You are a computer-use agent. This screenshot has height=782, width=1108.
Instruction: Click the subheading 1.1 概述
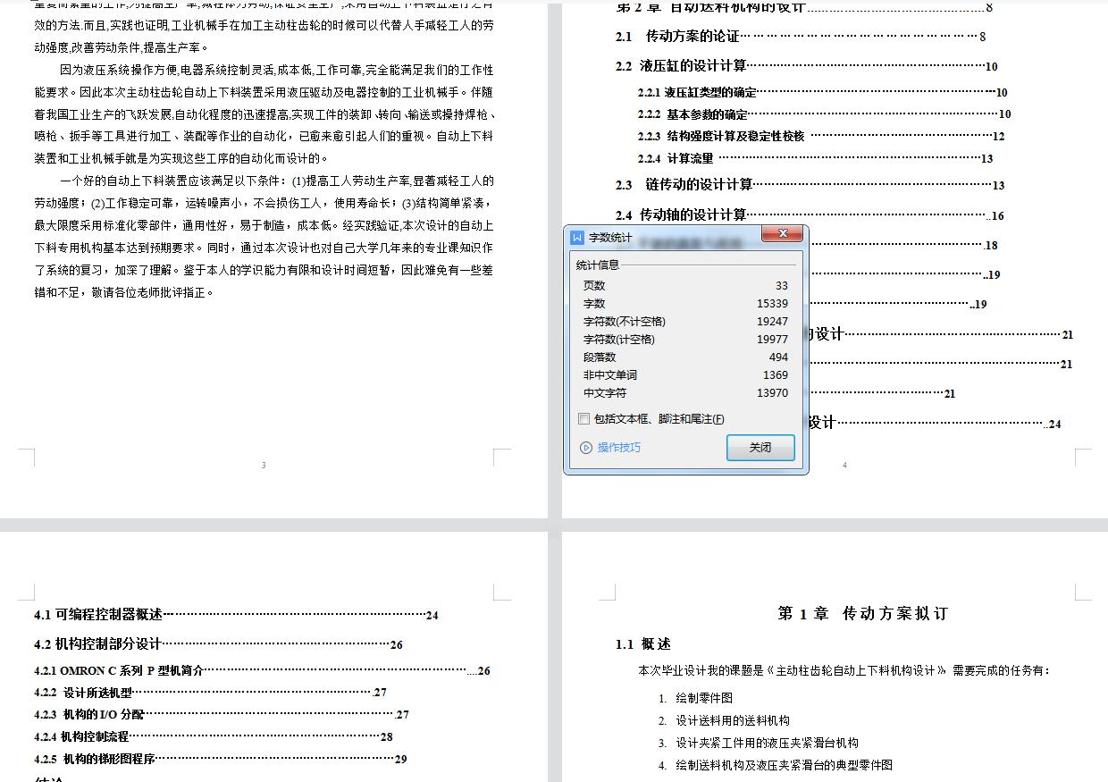pyautogui.click(x=642, y=644)
